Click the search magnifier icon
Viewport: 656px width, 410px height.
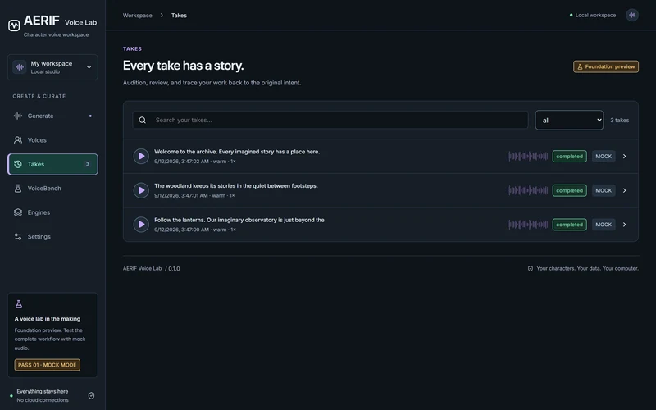coord(142,120)
